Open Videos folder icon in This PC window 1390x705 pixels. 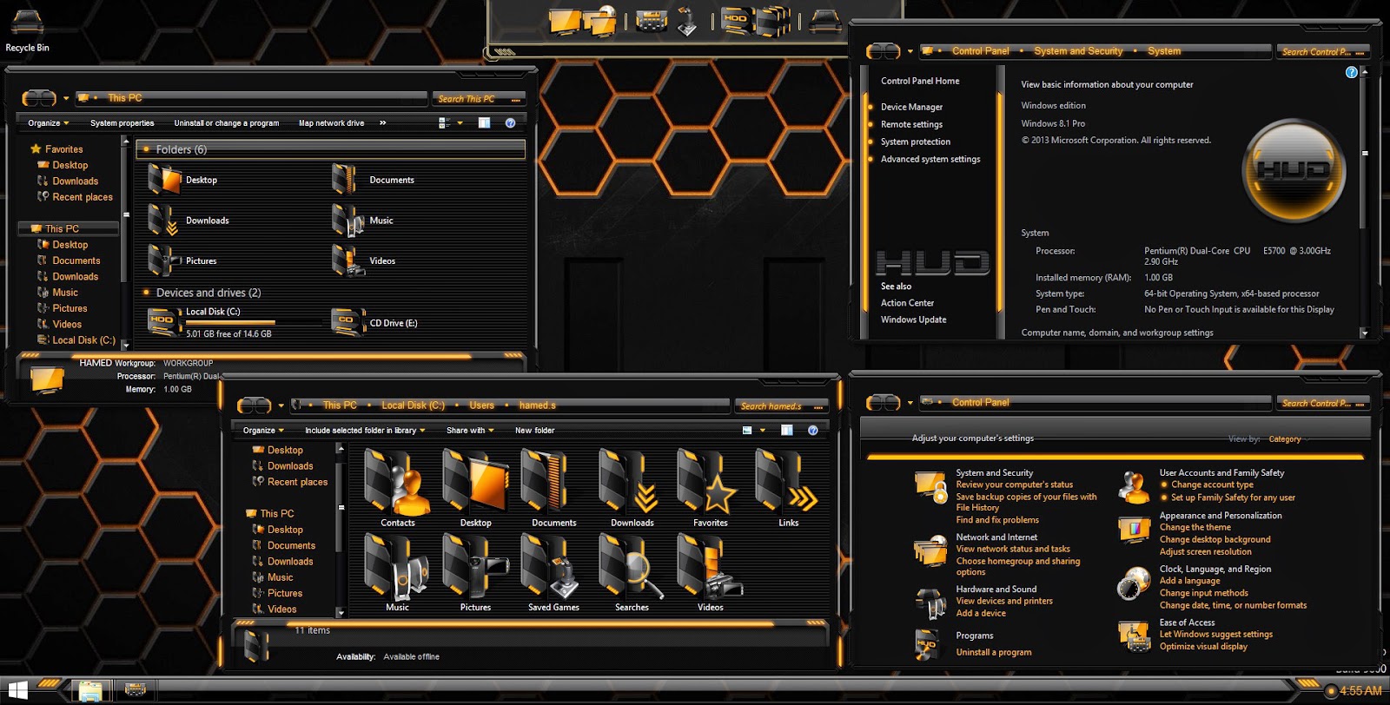347,260
